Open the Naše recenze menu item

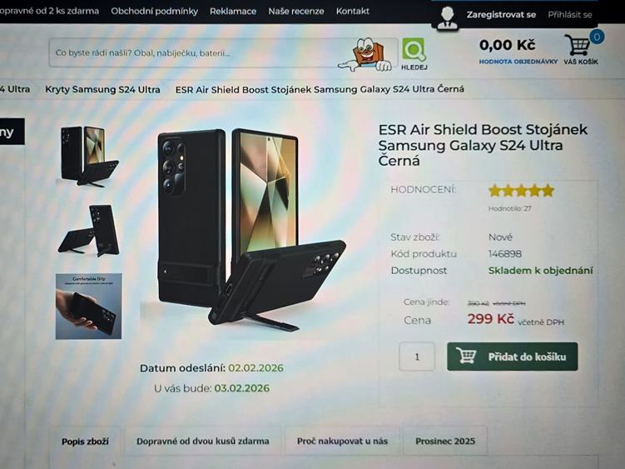point(295,11)
